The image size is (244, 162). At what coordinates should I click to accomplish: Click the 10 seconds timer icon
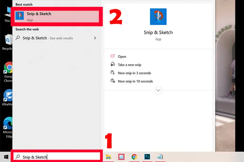[113, 81]
